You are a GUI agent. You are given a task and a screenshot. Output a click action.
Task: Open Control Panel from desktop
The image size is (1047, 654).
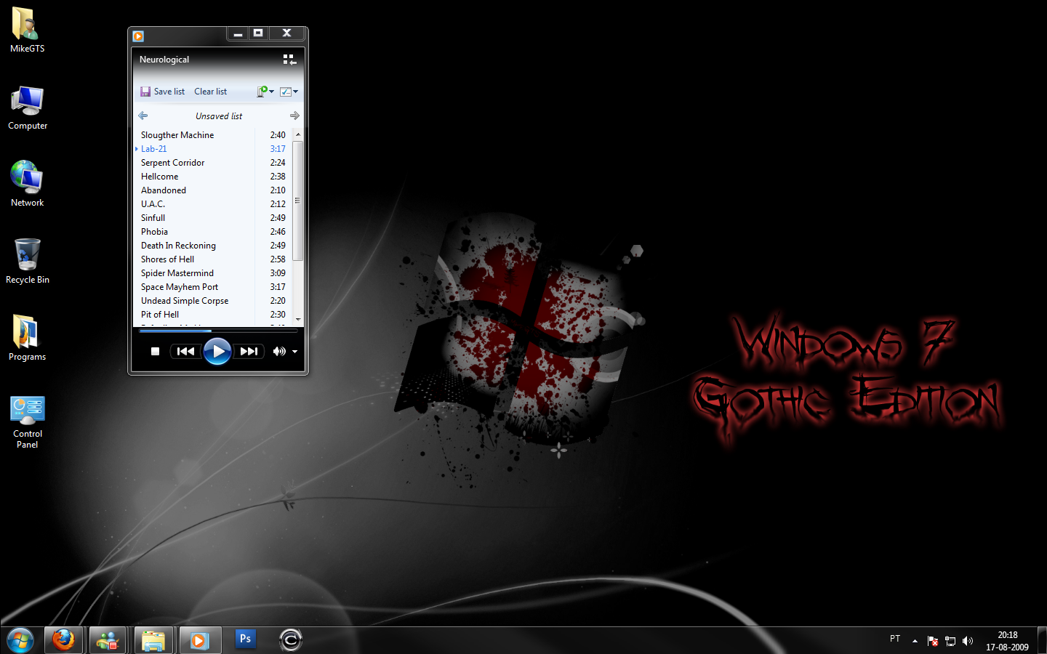coord(27,421)
